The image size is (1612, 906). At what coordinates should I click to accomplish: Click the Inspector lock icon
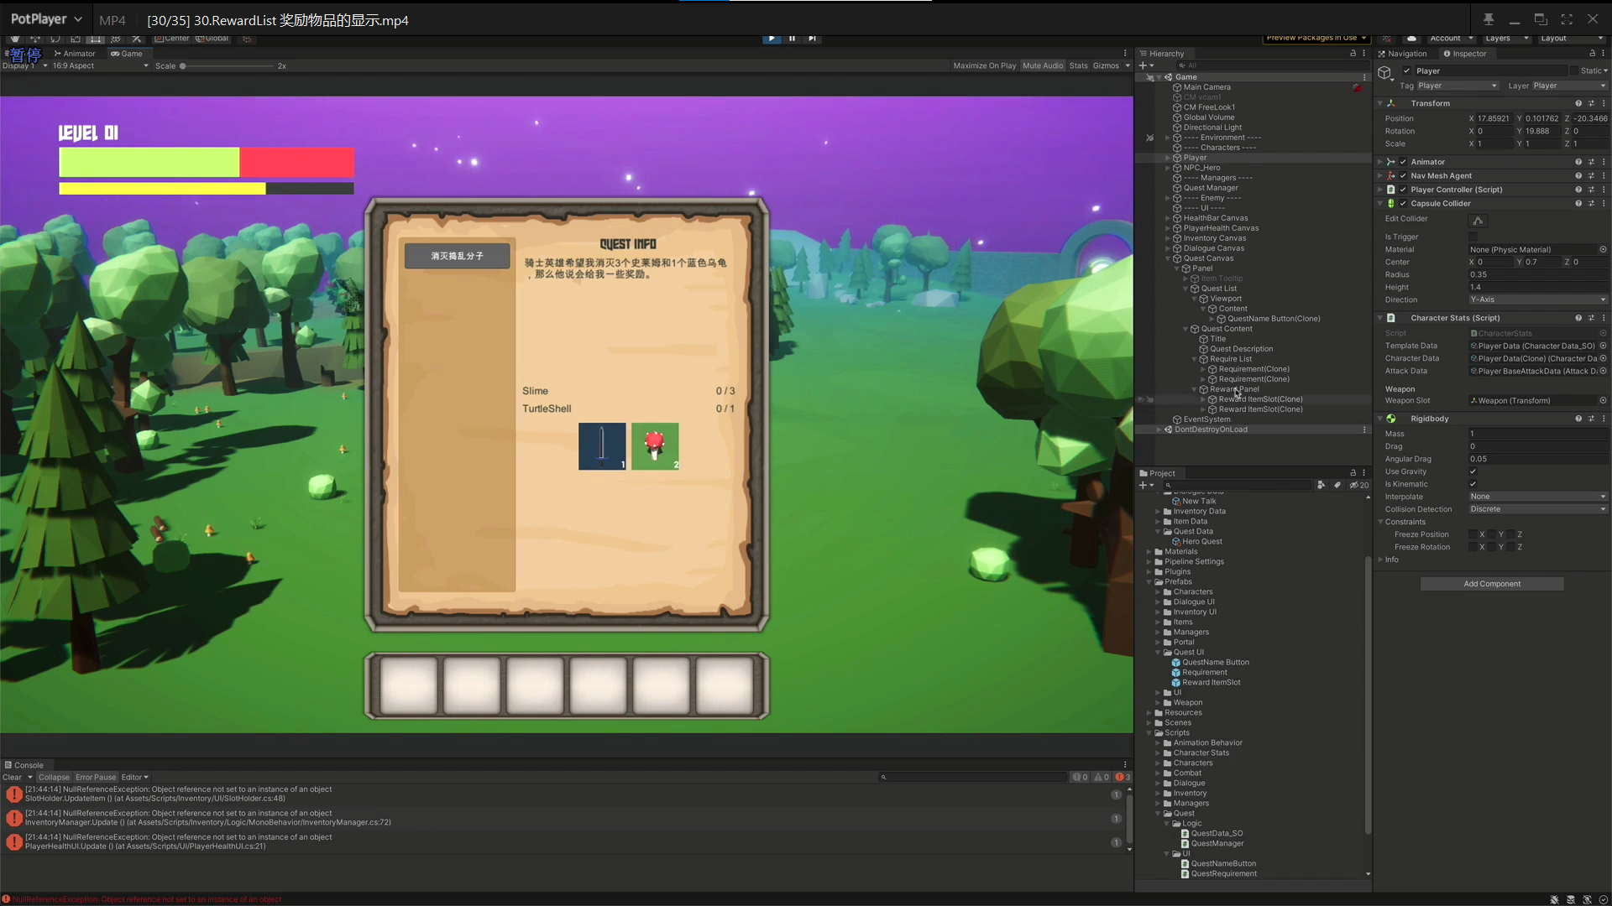[x=1592, y=54]
